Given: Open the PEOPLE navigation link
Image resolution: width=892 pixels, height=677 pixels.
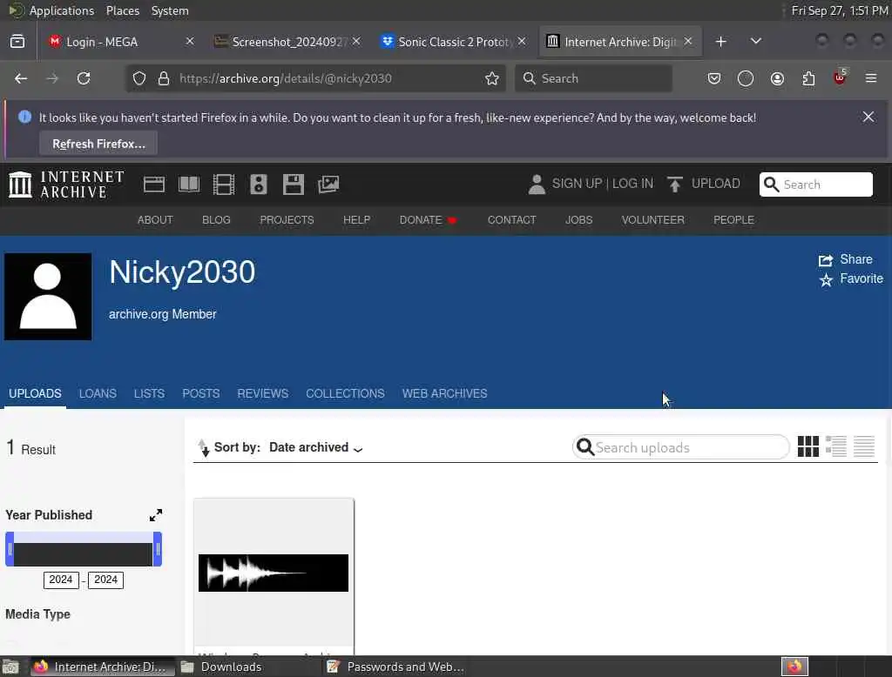Looking at the screenshot, I should [x=733, y=220].
